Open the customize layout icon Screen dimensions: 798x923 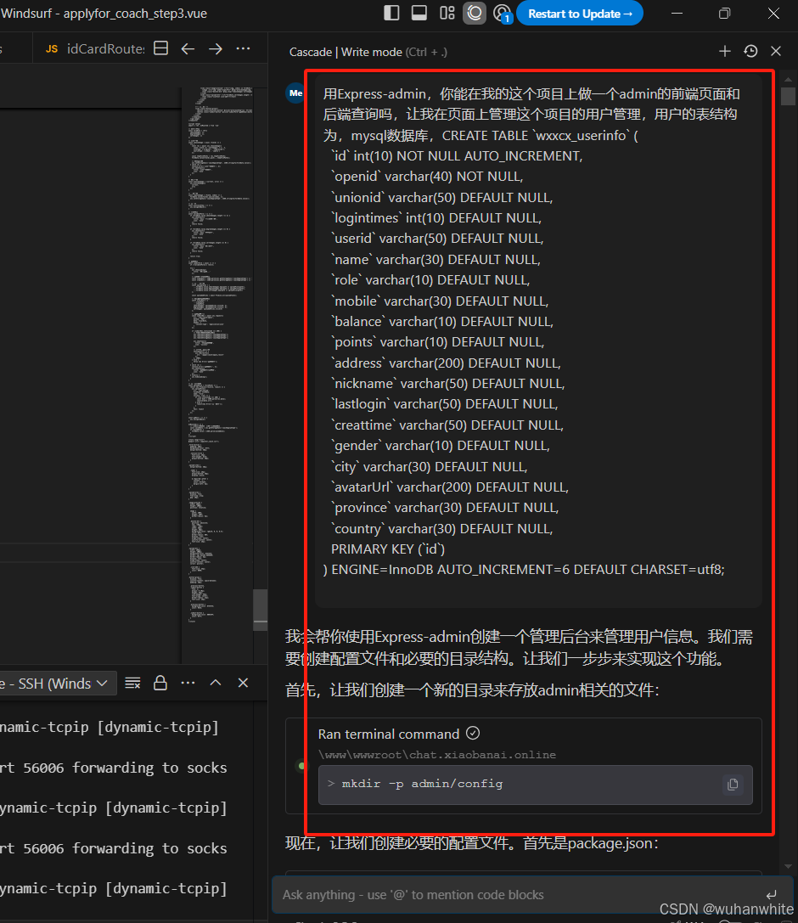(x=447, y=13)
